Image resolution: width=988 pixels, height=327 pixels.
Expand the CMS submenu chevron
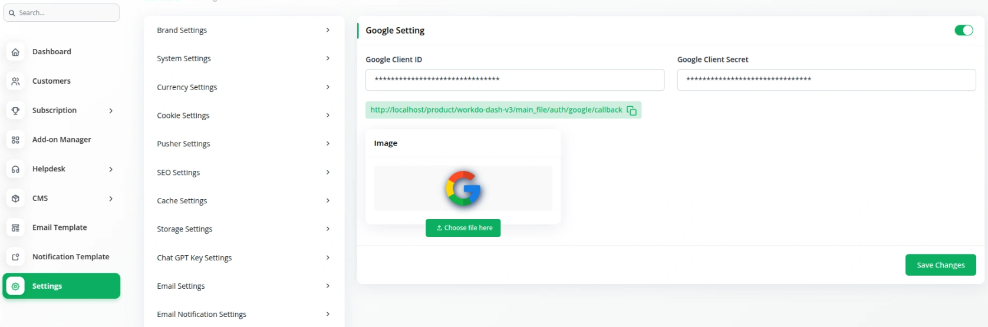point(111,199)
